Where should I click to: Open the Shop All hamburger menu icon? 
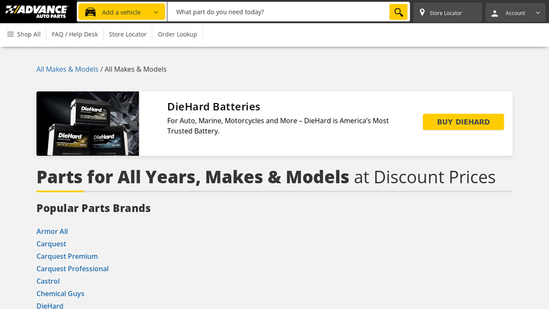[x=10, y=34]
